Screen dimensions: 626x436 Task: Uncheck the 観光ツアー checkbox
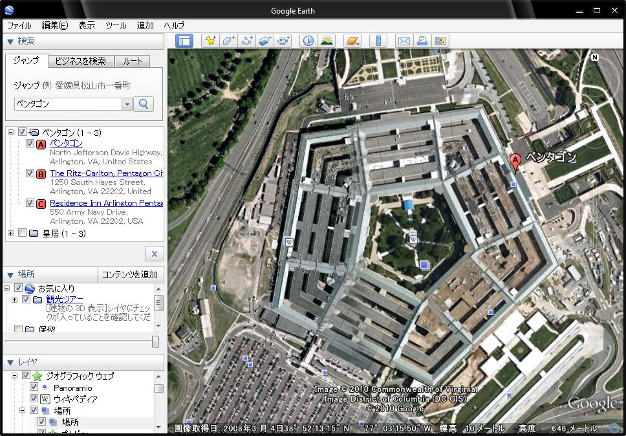point(27,299)
